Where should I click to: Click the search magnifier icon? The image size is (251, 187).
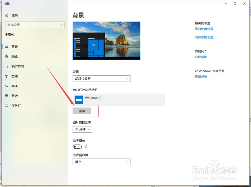pyautogui.click(x=61, y=25)
